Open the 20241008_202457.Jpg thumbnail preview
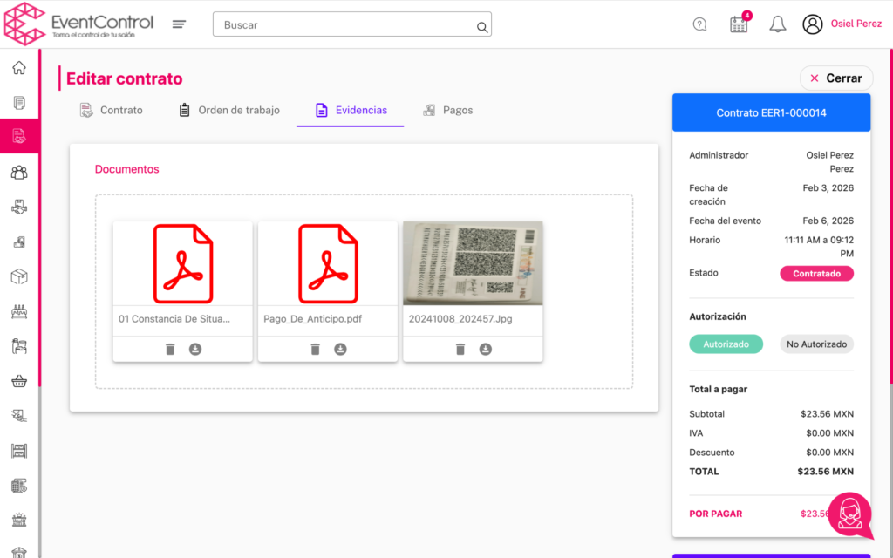 click(473, 263)
